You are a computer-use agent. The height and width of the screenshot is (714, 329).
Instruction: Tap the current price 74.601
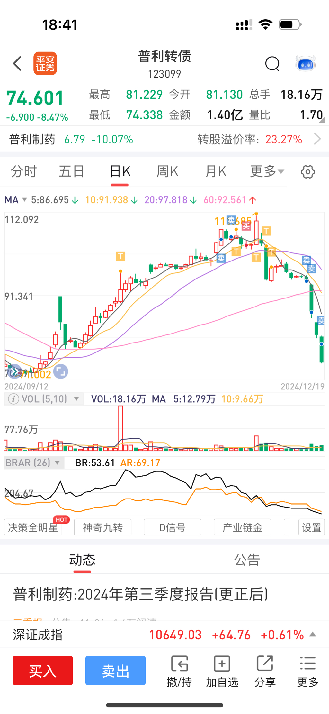coord(35,98)
